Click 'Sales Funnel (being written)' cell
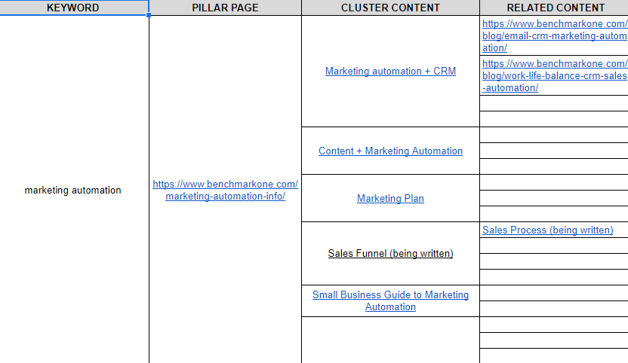Screen dimensions: 628x363 390,254
